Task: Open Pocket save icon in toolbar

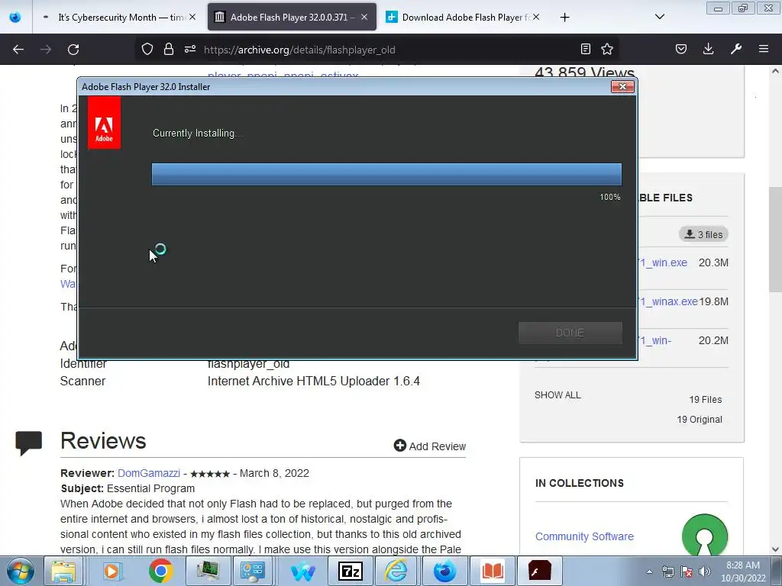Action: tap(681, 49)
